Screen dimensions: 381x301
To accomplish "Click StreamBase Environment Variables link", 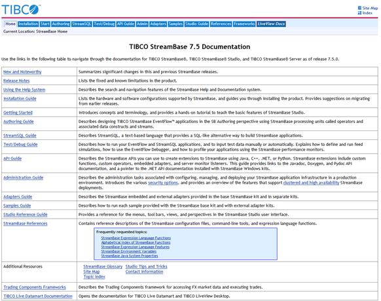I will click(129, 251).
